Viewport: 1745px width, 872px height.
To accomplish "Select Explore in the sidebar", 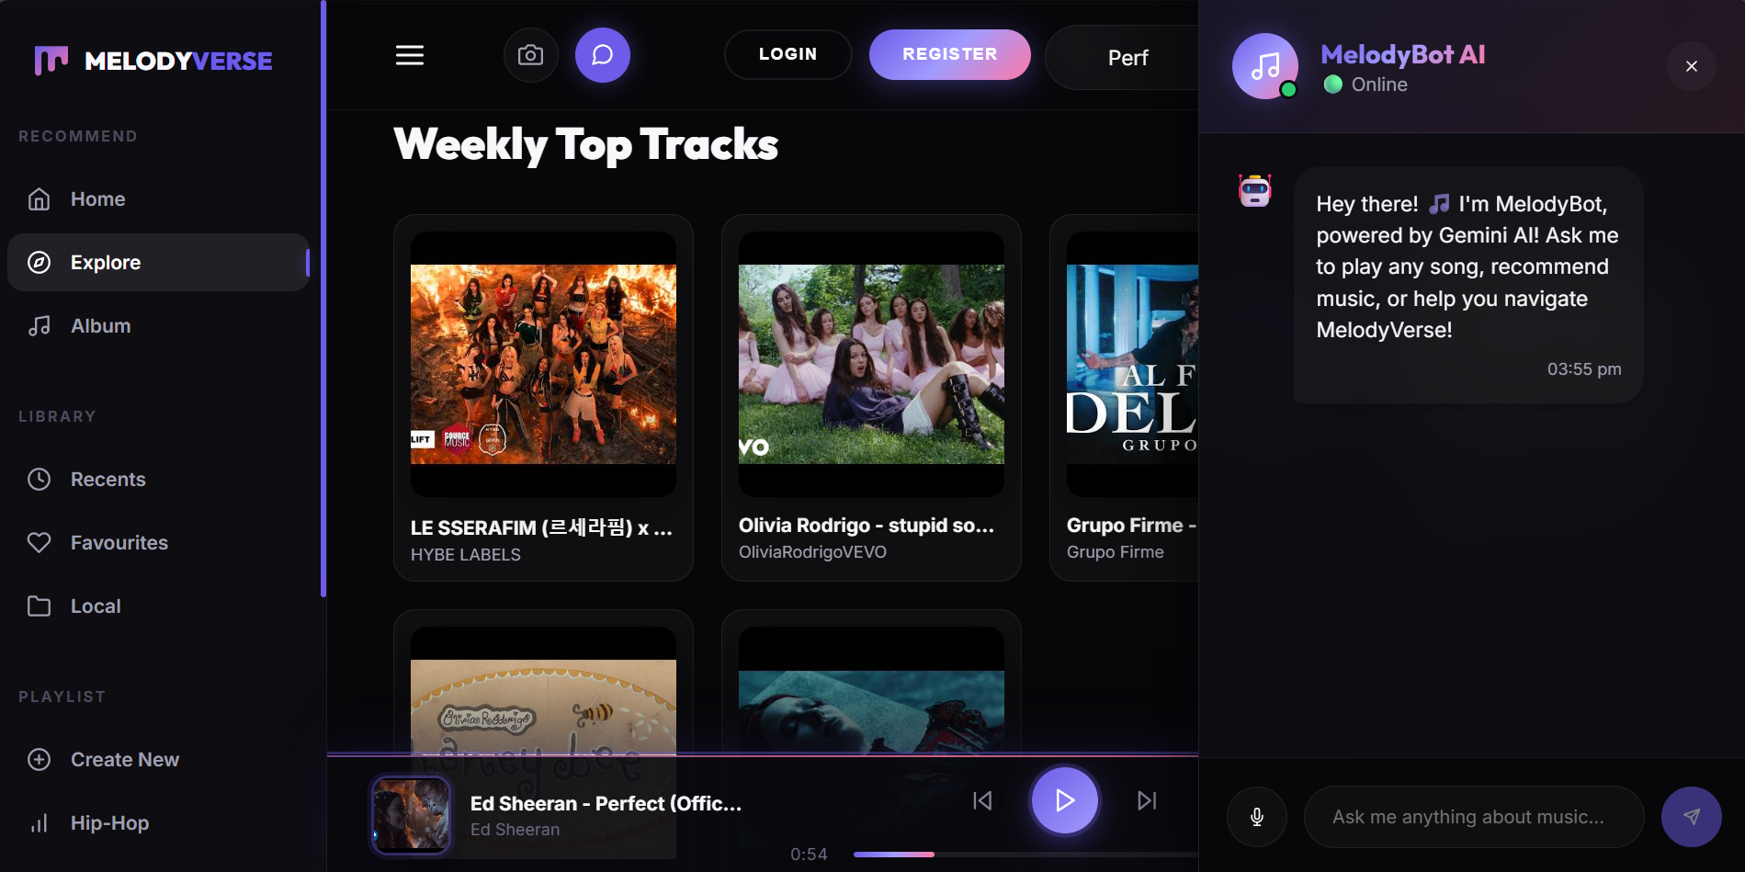I will 158,263.
